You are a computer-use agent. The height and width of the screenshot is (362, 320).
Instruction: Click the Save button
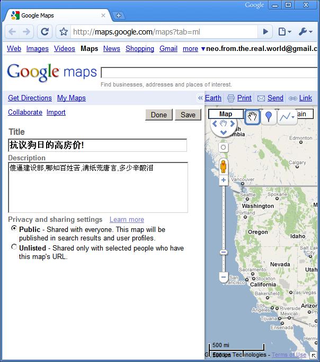tap(188, 115)
